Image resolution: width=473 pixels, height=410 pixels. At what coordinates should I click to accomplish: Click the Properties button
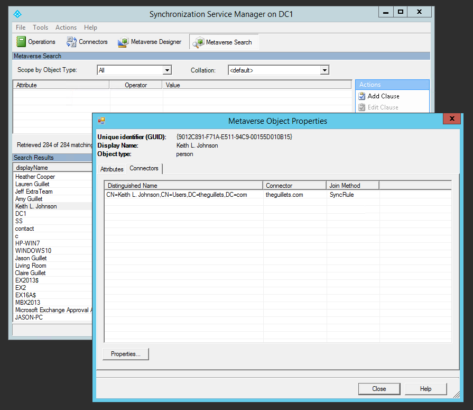tap(125, 354)
